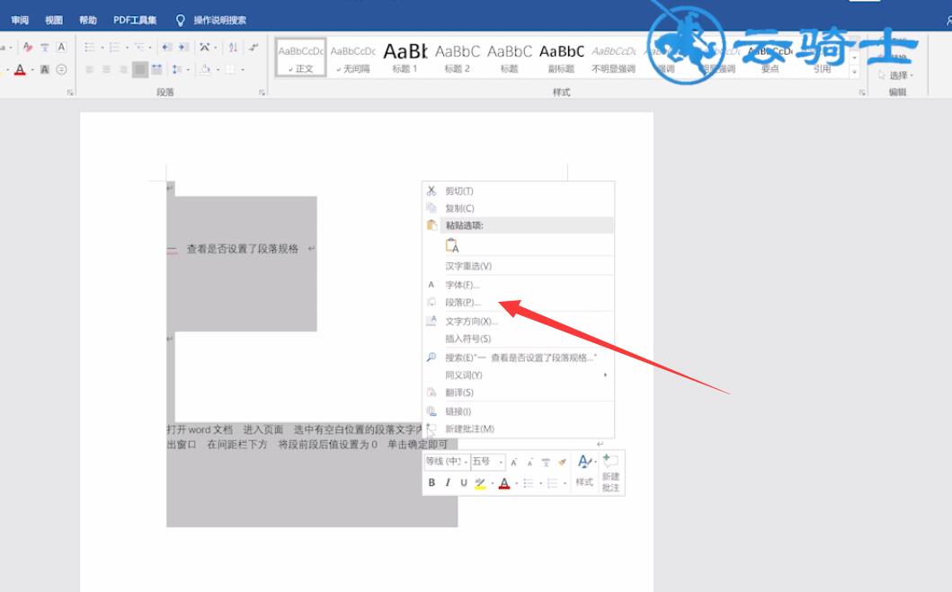Toggle Center alignment in the ribbon
Viewport: 952px width, 592px height.
tap(106, 70)
